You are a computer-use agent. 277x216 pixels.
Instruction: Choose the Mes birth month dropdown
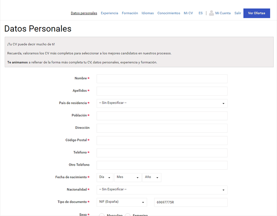click(128, 177)
